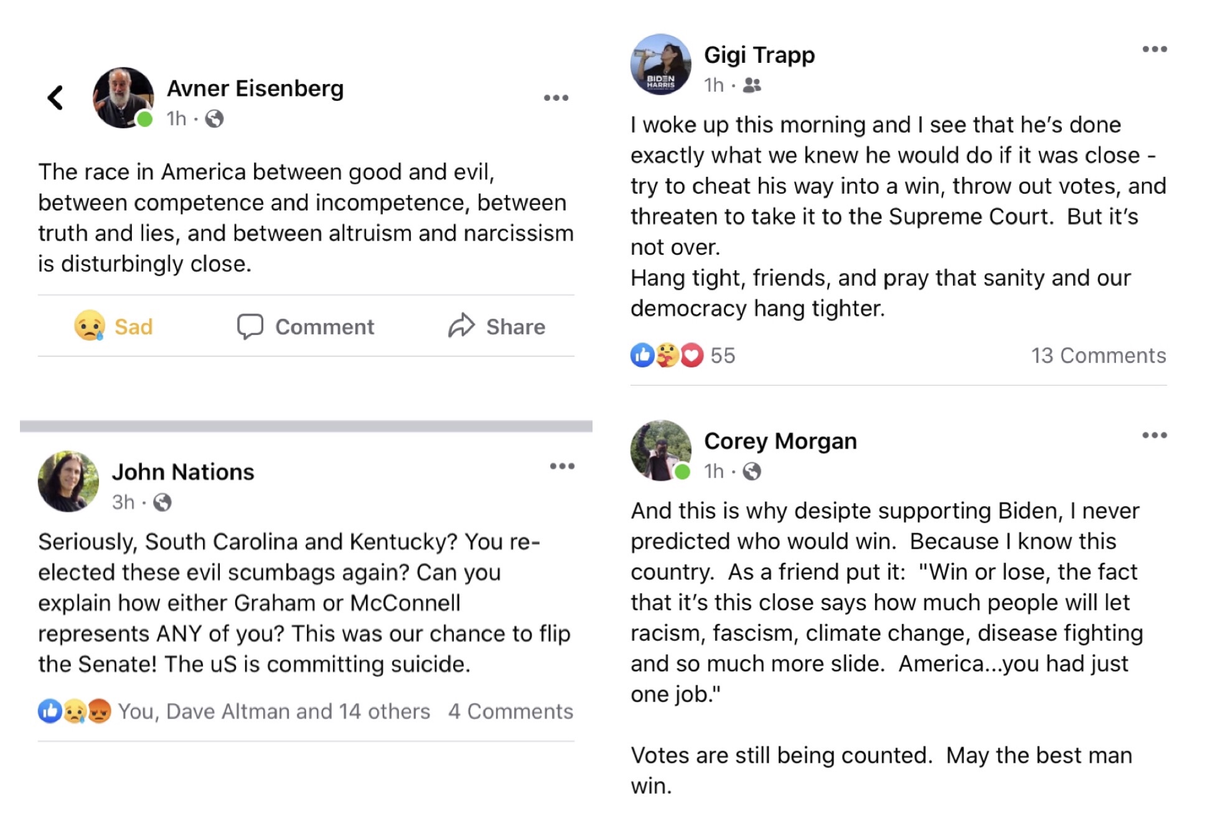The width and height of the screenshot is (1205, 830).
Task: Open options menu on Avner Eisenberg's post
Action: pyautogui.click(x=556, y=98)
